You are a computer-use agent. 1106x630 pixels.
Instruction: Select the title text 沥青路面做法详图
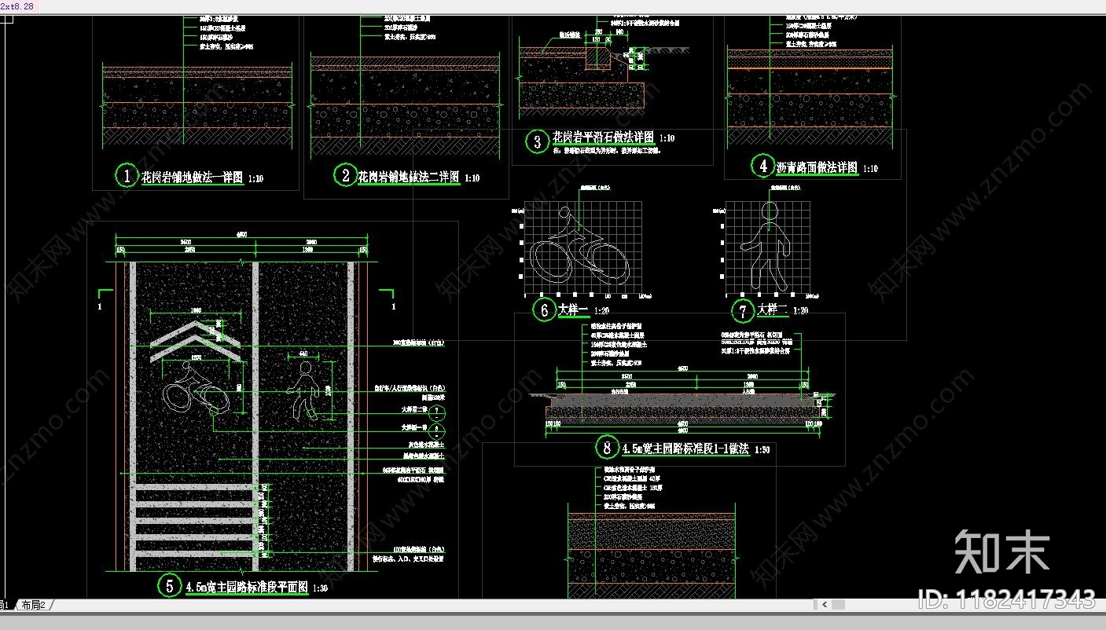click(x=818, y=167)
